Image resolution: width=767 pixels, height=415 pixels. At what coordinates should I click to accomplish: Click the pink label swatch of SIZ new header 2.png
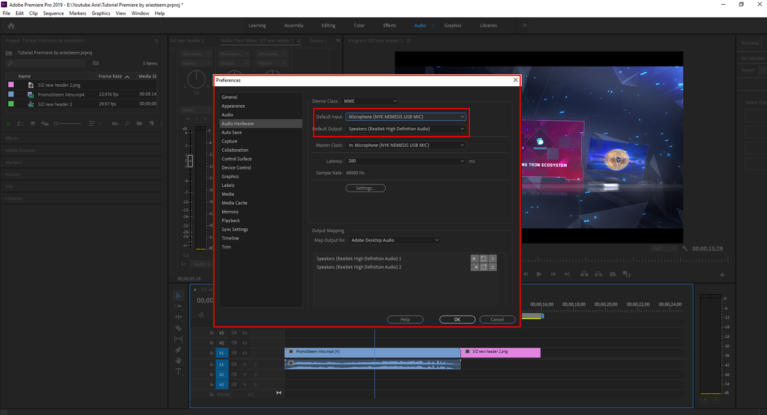11,85
